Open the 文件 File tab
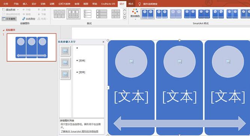This screenshot has width=250, height=136. tap(6, 4)
